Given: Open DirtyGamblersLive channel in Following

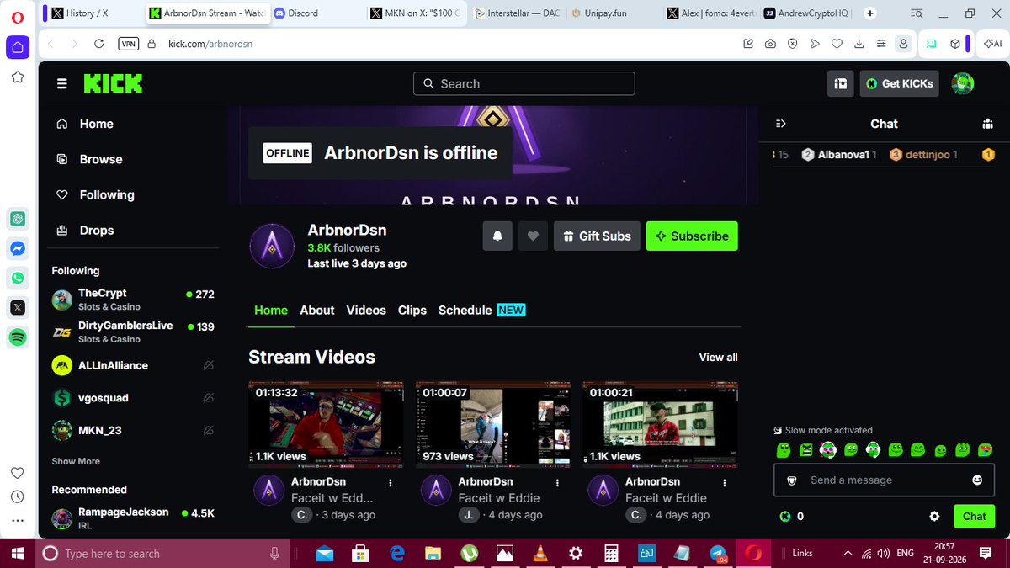Looking at the screenshot, I should coord(133,332).
